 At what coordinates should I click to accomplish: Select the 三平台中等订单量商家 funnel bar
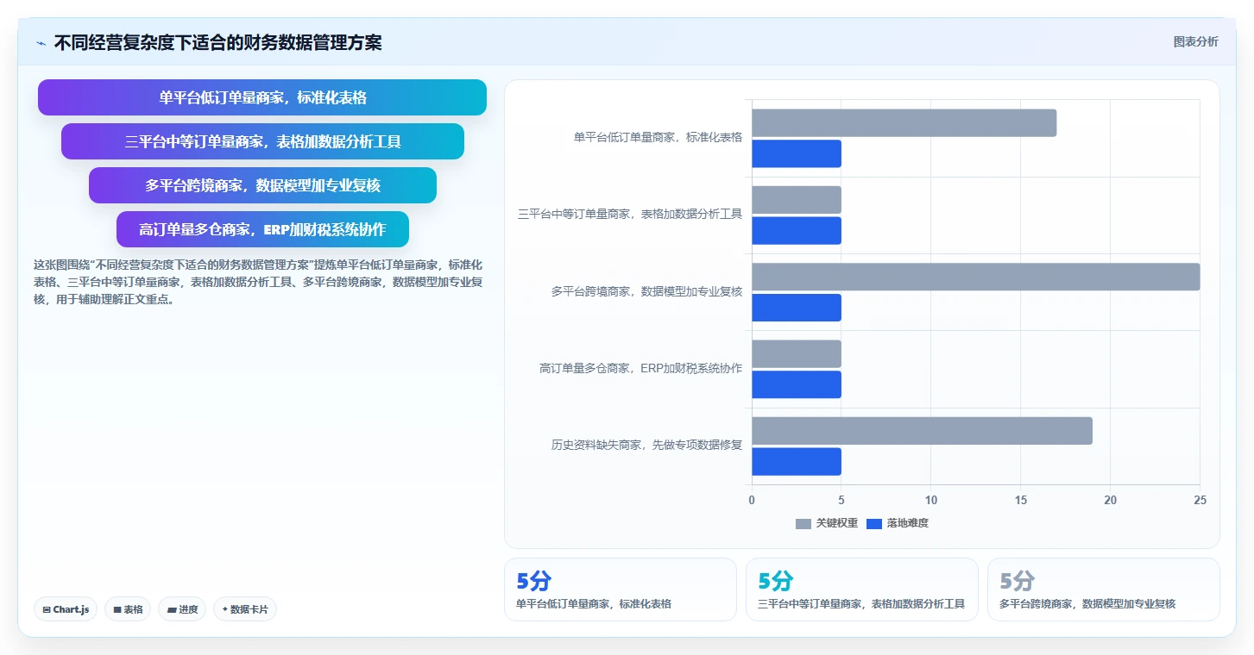click(262, 141)
